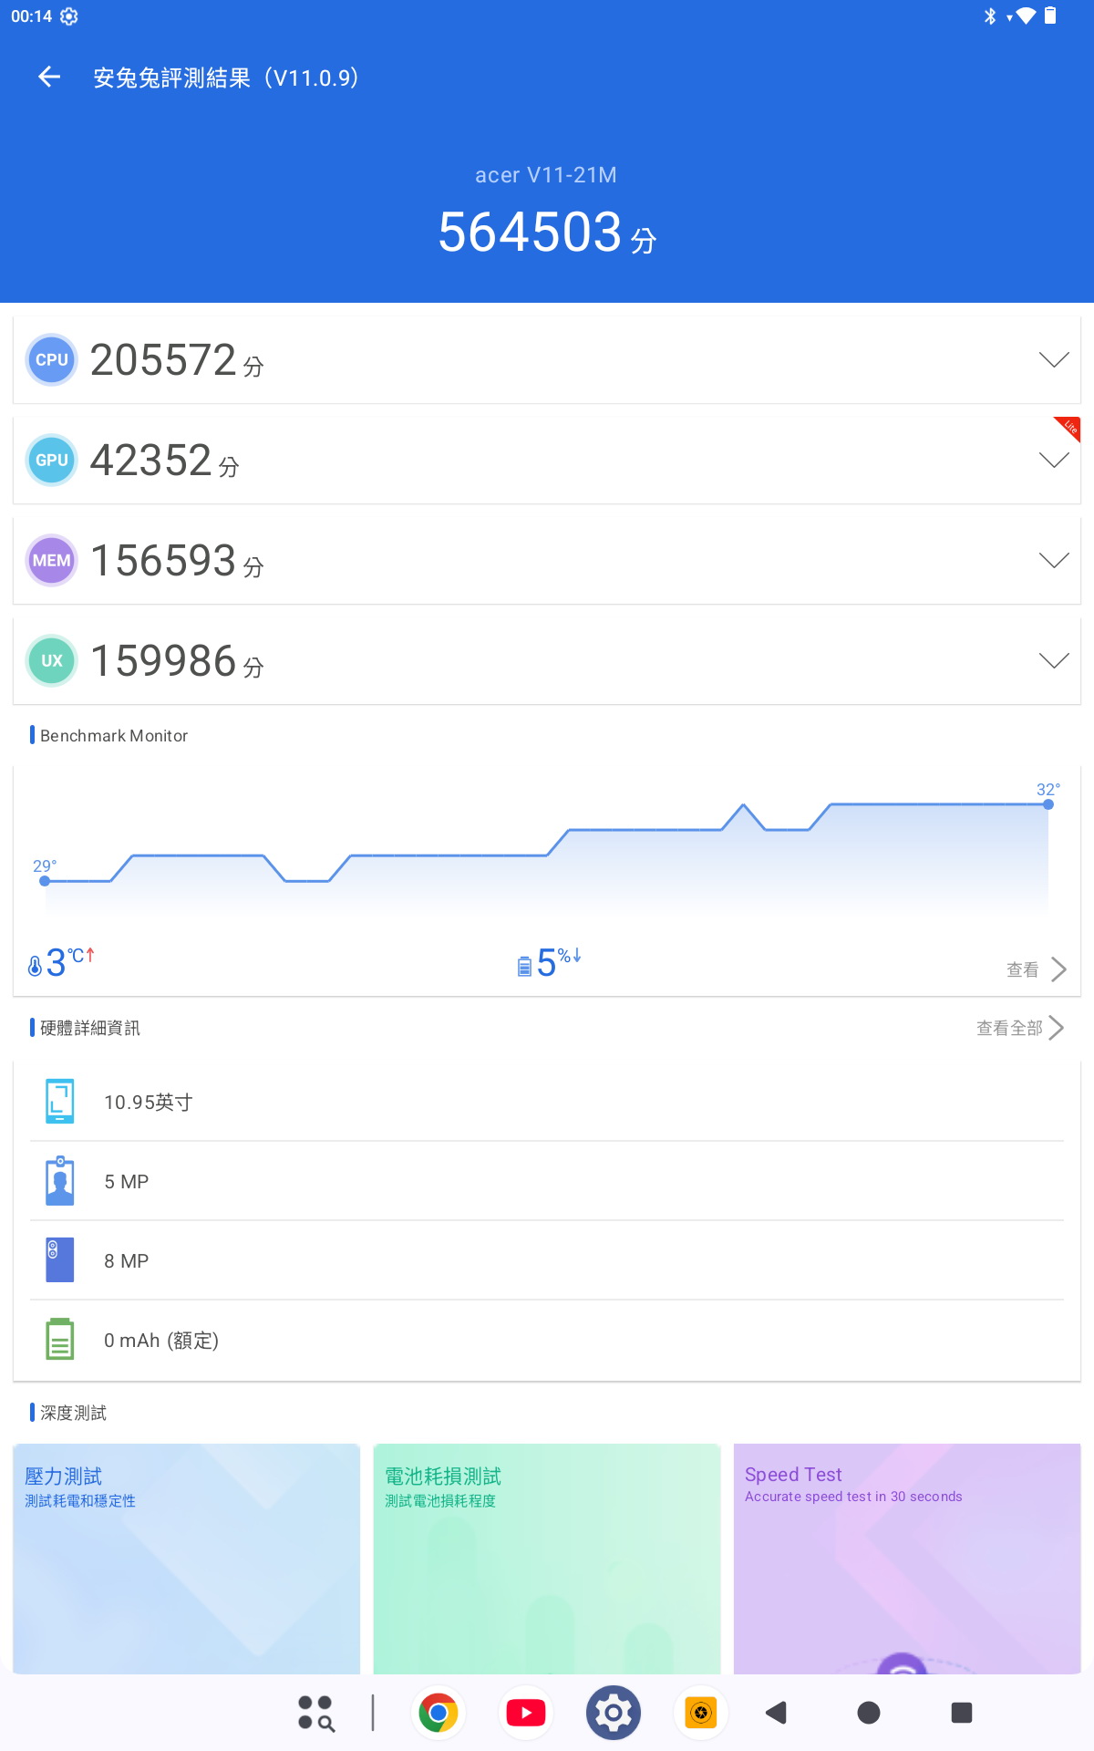Image resolution: width=1094 pixels, height=1751 pixels.
Task: Expand the MEM score breakdown
Action: point(1053,561)
